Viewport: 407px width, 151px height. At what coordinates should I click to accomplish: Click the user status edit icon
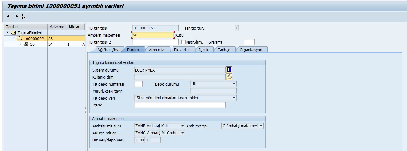(x=229, y=77)
